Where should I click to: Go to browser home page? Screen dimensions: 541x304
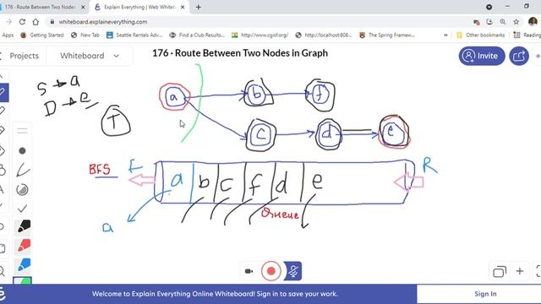tap(36, 22)
